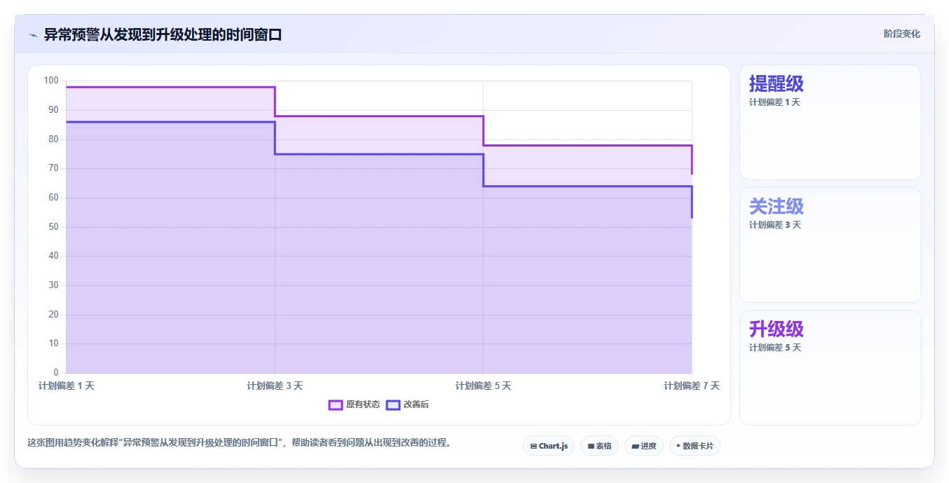Image resolution: width=949 pixels, height=483 pixels.
Task: Click the sparkle icon in 数据卡片 chip
Action: click(678, 446)
